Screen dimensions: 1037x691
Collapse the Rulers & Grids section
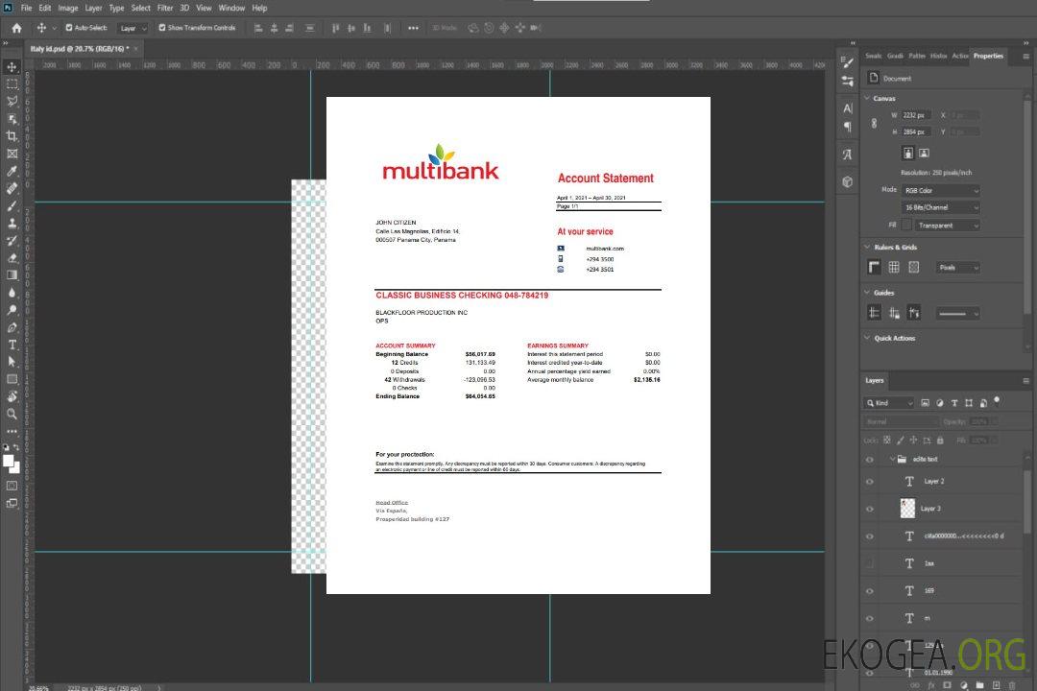[867, 247]
